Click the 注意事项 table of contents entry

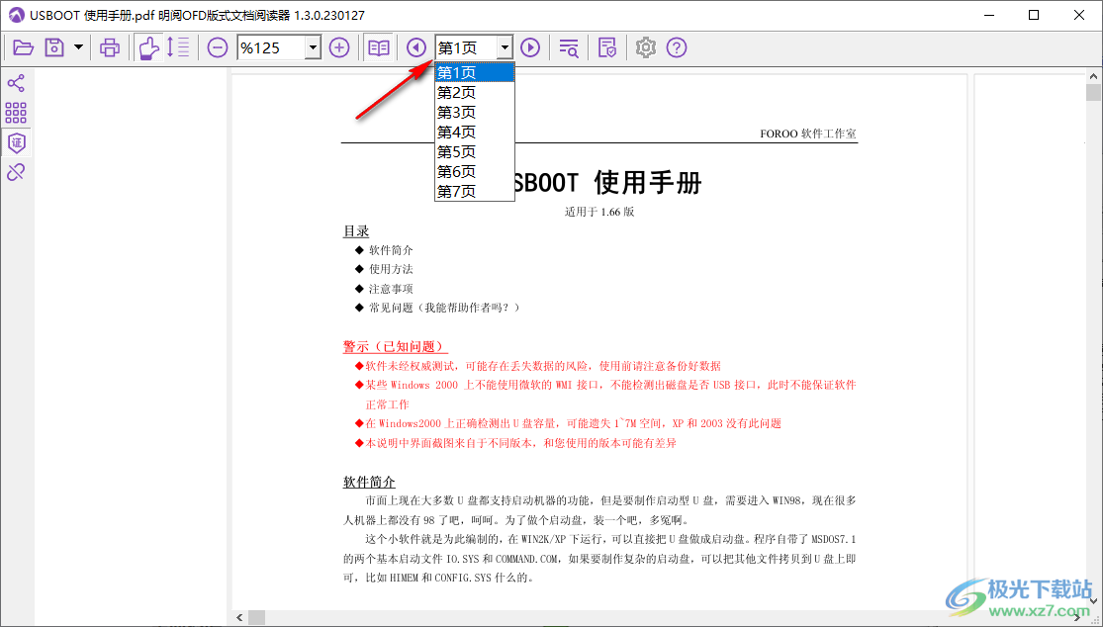point(391,289)
